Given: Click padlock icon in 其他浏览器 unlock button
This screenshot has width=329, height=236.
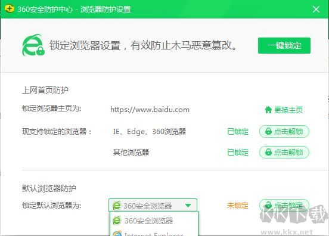Looking at the screenshot, I should 268,152.
